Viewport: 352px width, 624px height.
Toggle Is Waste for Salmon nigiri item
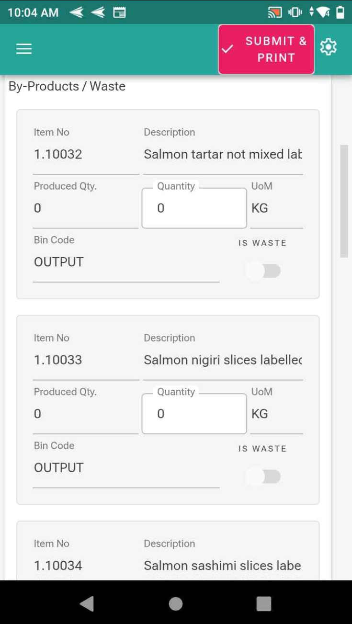point(262,477)
